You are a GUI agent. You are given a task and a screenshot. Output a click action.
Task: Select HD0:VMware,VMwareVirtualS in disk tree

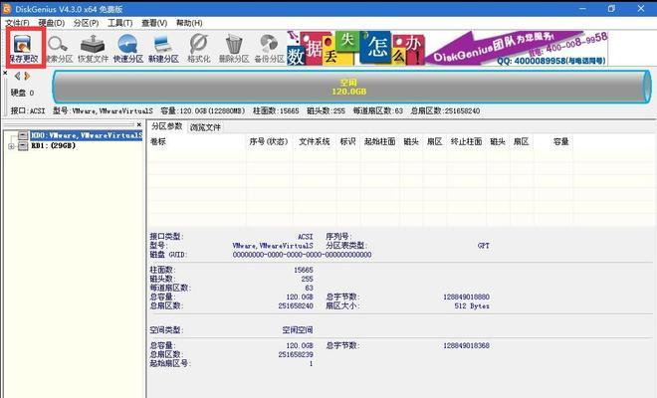coord(87,135)
